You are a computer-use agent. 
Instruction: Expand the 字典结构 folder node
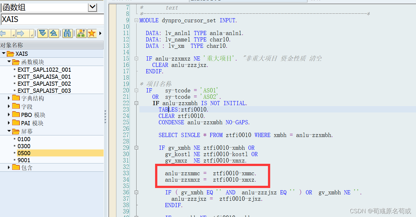coord(9,98)
